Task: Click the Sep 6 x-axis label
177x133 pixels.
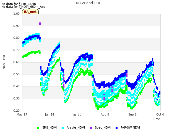Action: pos(132,114)
